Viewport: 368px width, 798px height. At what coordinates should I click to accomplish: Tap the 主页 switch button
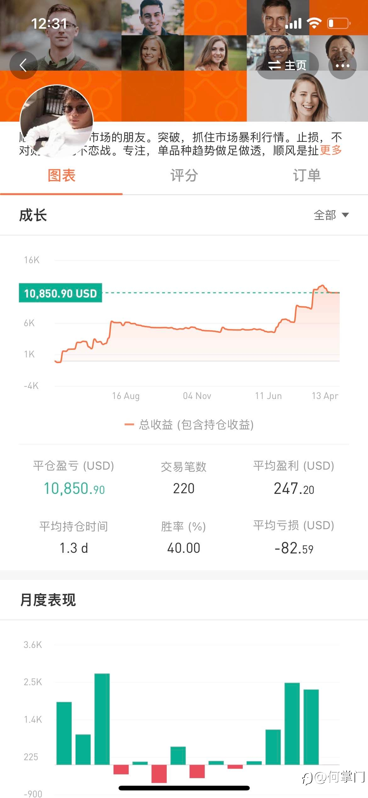287,65
